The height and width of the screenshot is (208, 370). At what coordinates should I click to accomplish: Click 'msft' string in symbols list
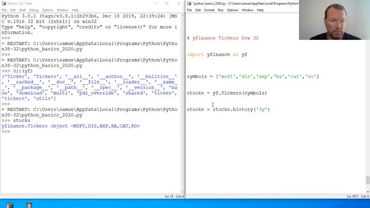click(x=227, y=77)
